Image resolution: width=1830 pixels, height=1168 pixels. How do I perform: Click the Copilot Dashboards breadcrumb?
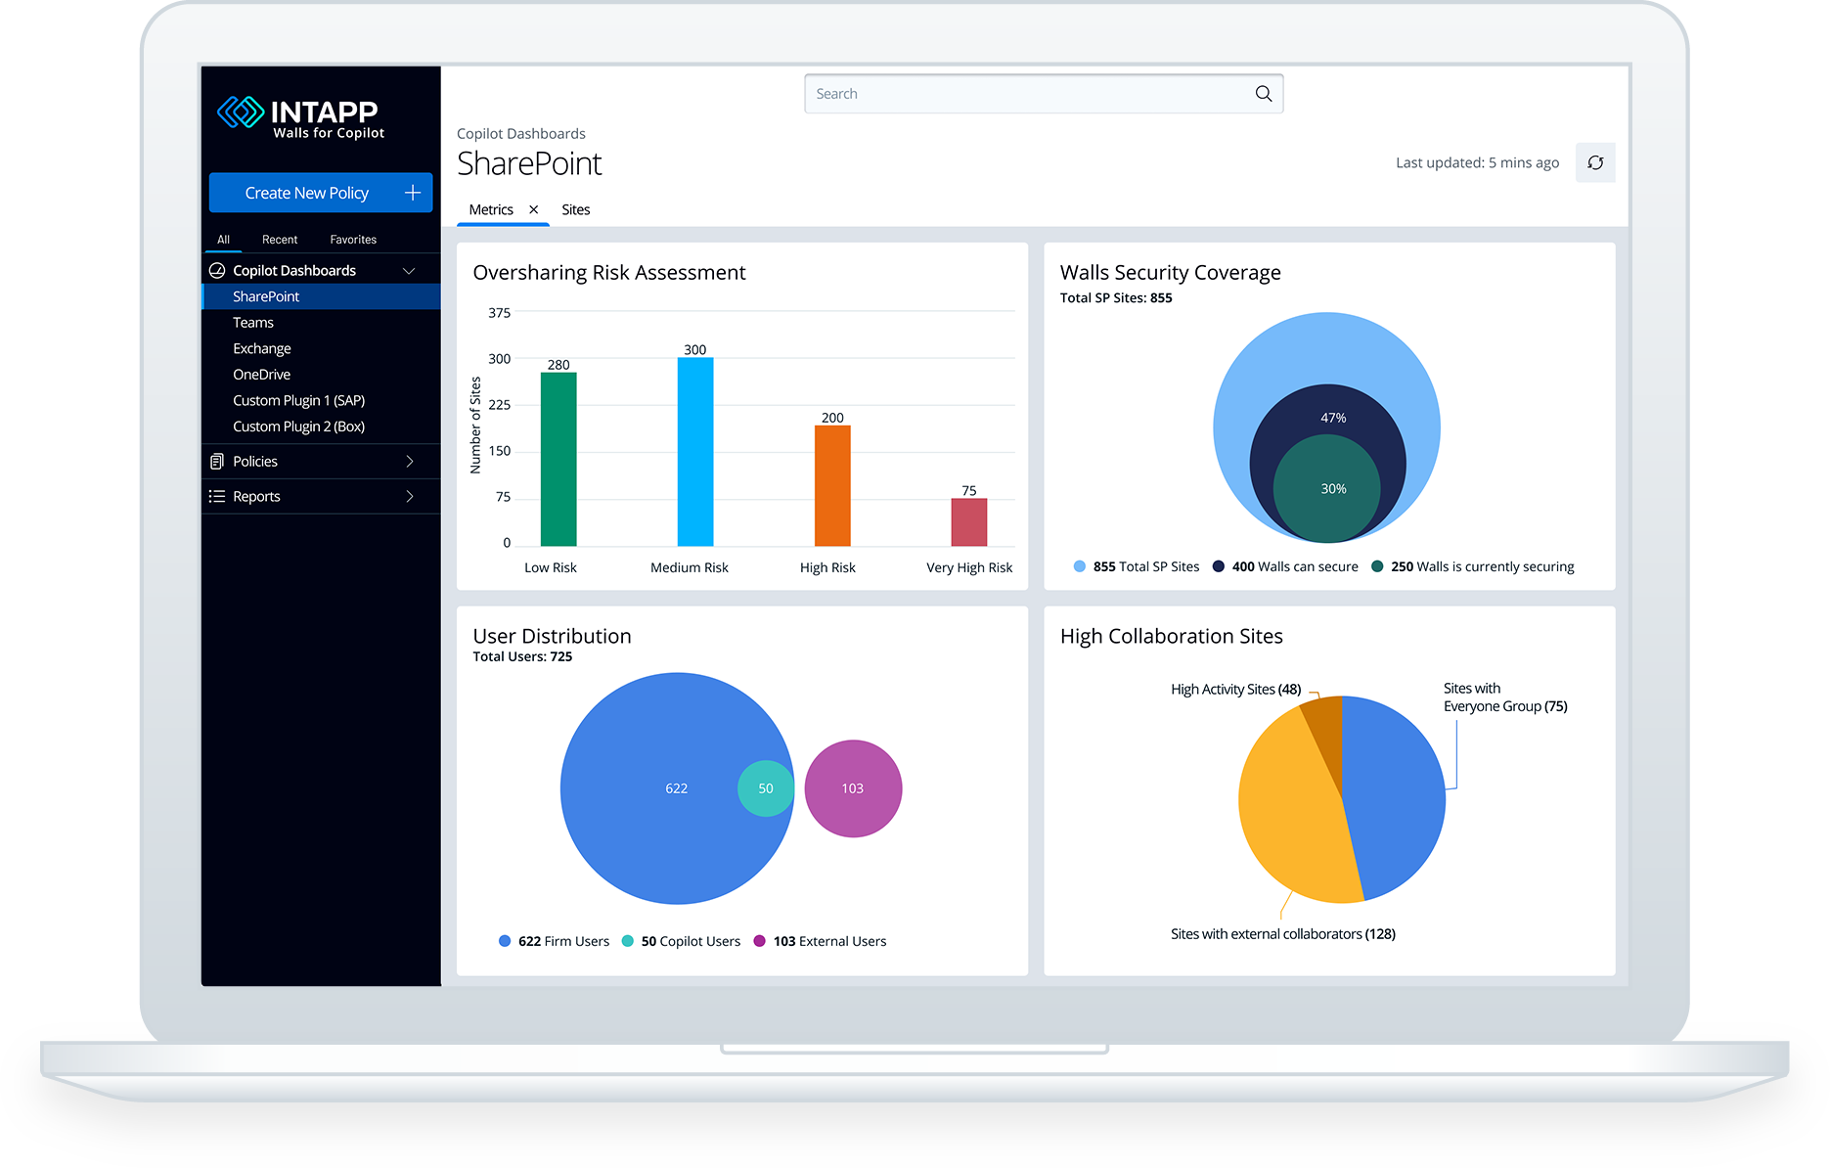[x=521, y=133]
